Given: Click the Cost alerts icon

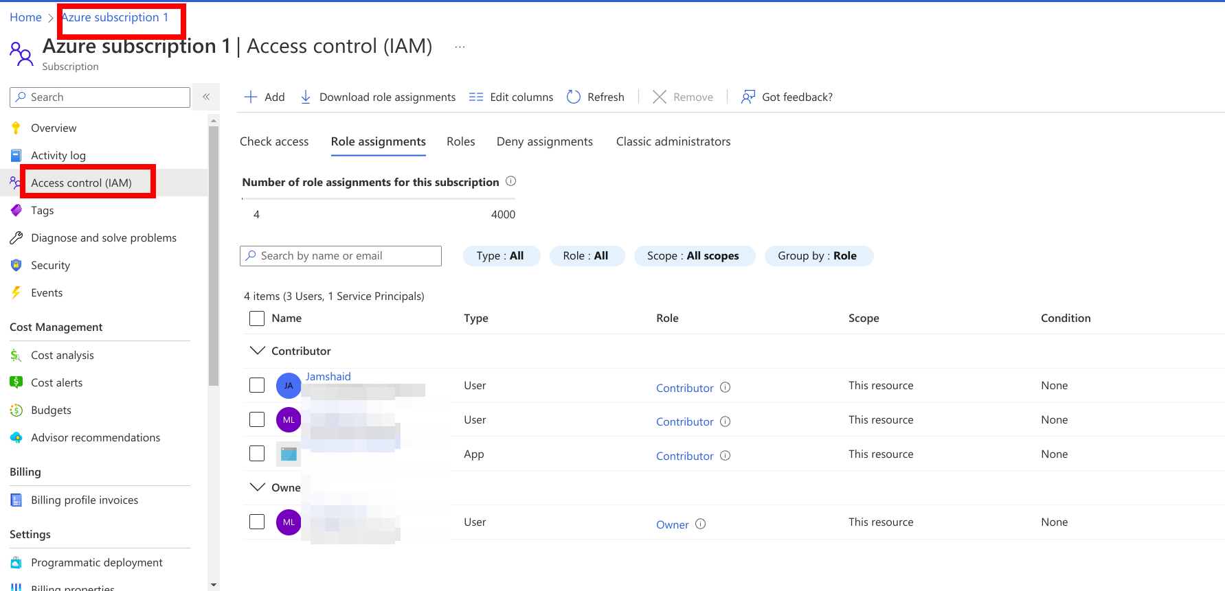Looking at the screenshot, I should coord(16,382).
